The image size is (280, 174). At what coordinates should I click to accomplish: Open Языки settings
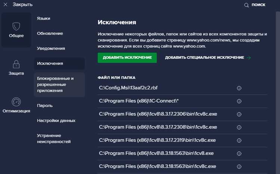(x=44, y=18)
